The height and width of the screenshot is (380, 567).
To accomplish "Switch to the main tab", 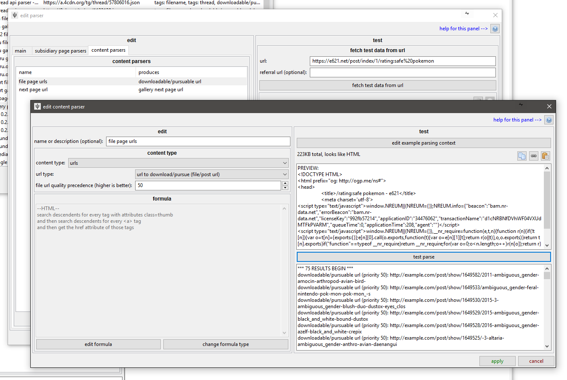I will (20, 51).
